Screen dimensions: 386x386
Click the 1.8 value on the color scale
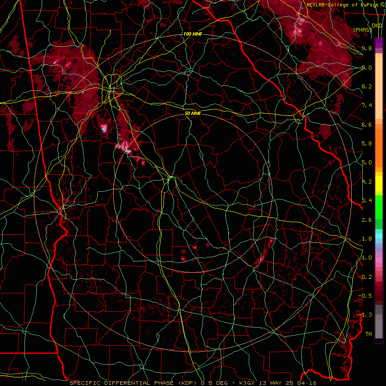(x=367, y=239)
